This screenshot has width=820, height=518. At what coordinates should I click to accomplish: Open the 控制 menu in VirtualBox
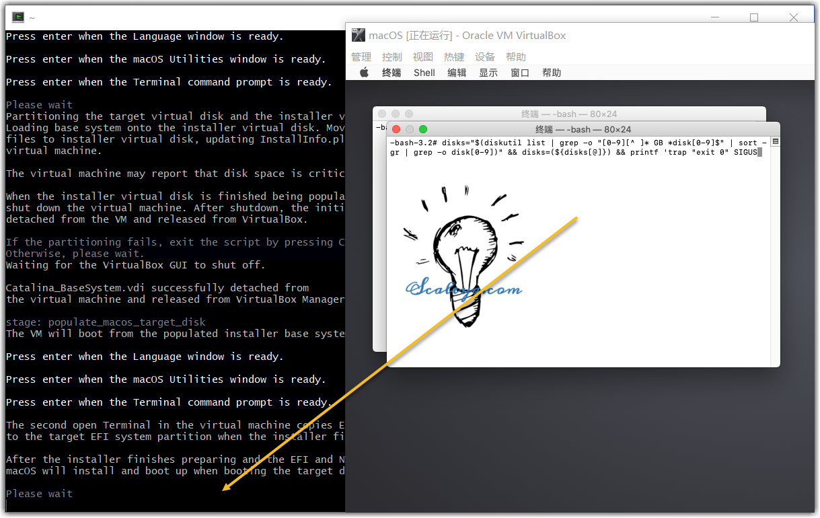click(x=392, y=57)
